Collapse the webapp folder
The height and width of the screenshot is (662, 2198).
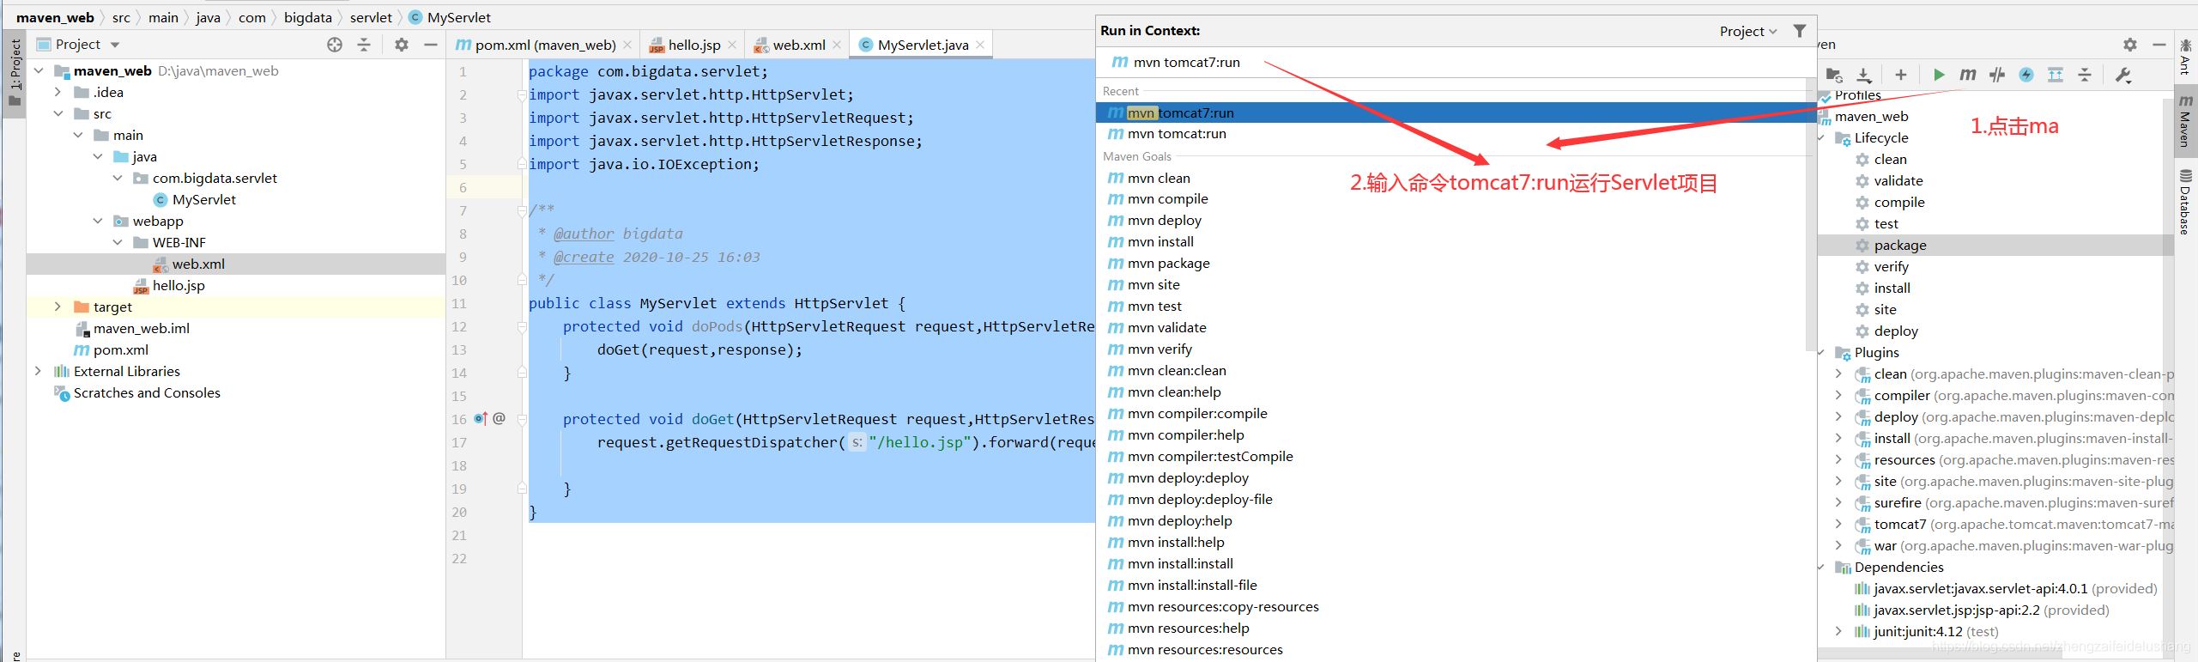[x=98, y=221]
